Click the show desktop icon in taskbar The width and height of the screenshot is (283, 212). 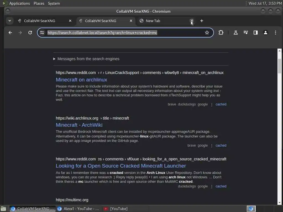[x=3, y=209]
